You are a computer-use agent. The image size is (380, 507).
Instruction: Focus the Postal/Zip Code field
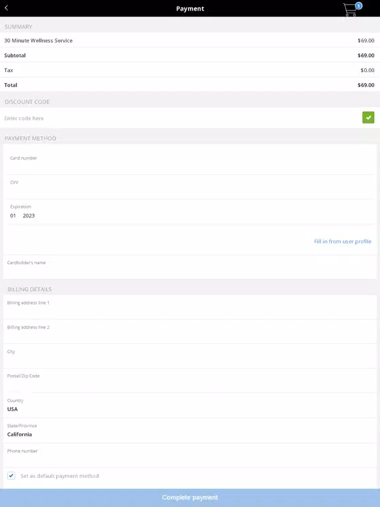click(190, 380)
